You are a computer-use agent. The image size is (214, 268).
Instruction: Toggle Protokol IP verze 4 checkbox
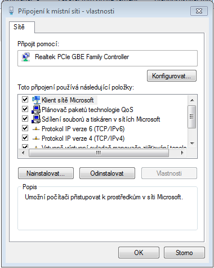pyautogui.click(x=25, y=138)
